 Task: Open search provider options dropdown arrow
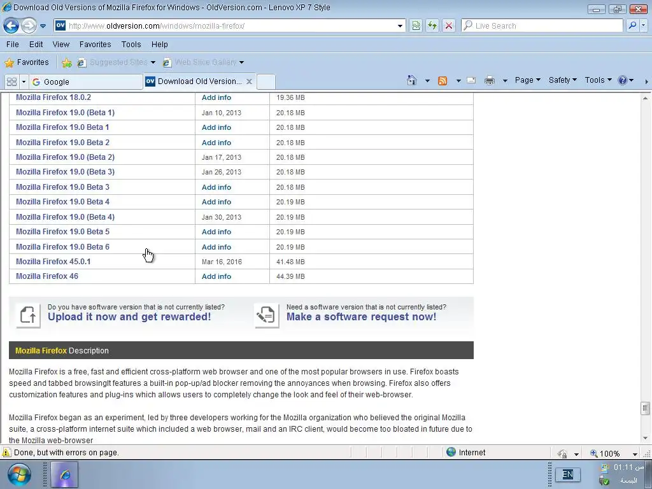(x=643, y=25)
